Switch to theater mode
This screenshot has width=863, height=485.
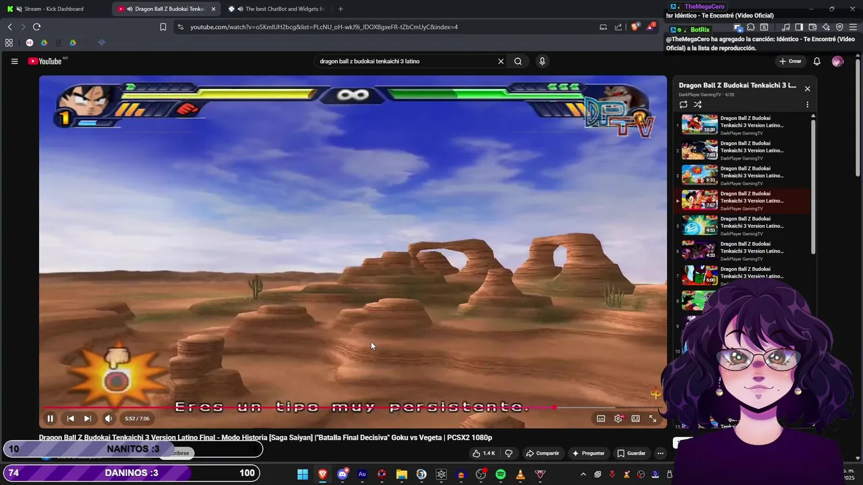(x=635, y=418)
